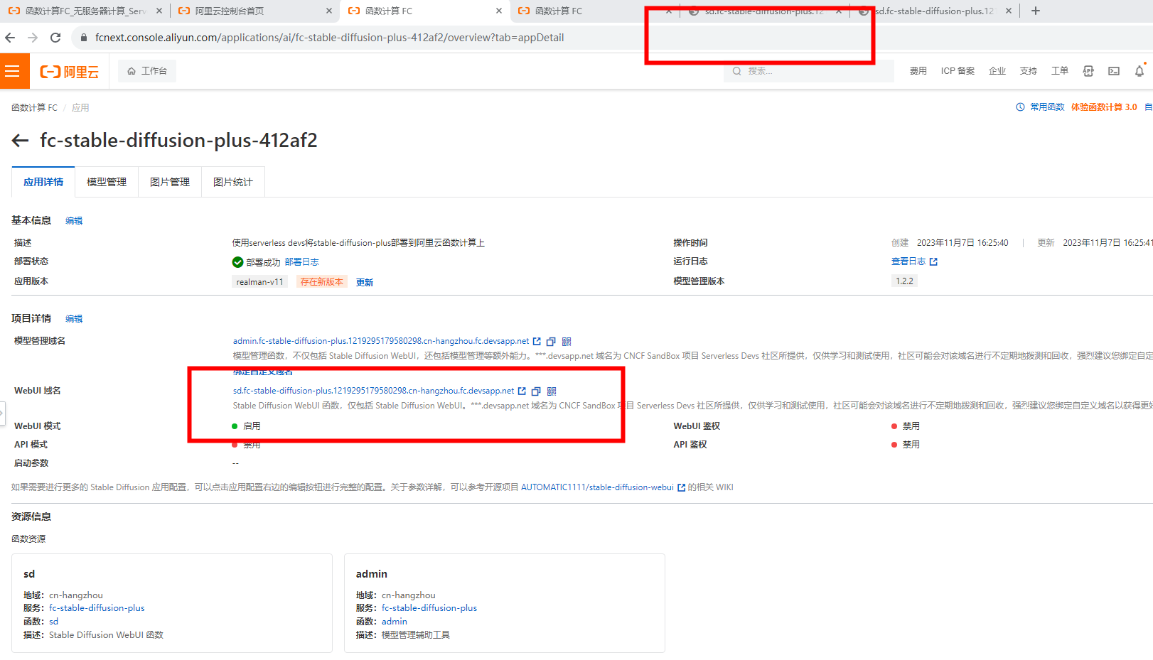This screenshot has height=660, width=1153.
Task: Open the API tool icon in the header
Action: pyautogui.click(x=1088, y=71)
